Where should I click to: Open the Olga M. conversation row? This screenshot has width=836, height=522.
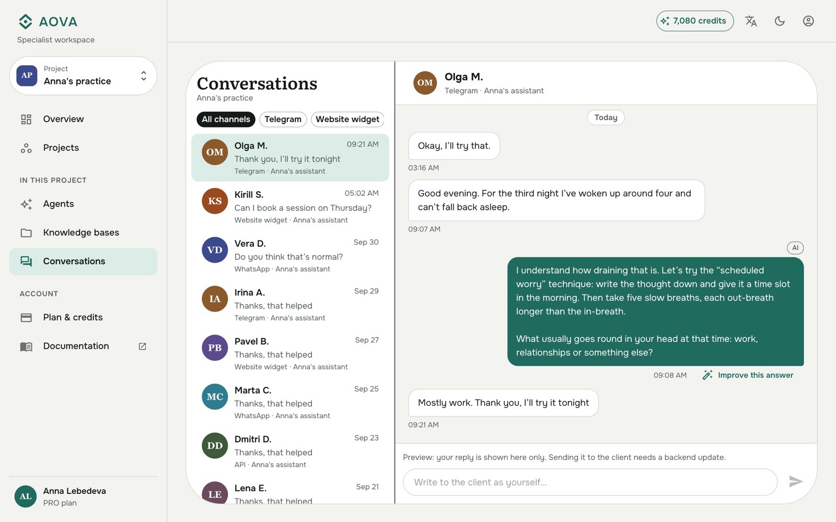point(290,158)
